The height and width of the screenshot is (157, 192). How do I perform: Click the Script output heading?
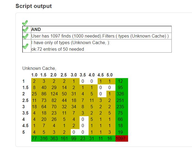click(x=34, y=6)
